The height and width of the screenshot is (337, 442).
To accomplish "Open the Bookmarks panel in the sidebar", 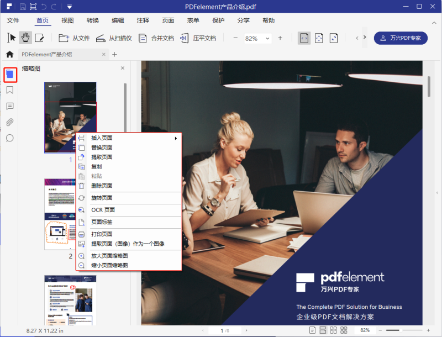I will 10,89.
